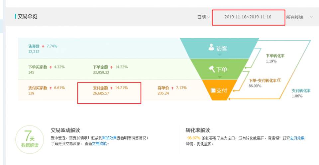Click the up arrow beside 下单买家数
Screen dimensions: 319x165
51,67
